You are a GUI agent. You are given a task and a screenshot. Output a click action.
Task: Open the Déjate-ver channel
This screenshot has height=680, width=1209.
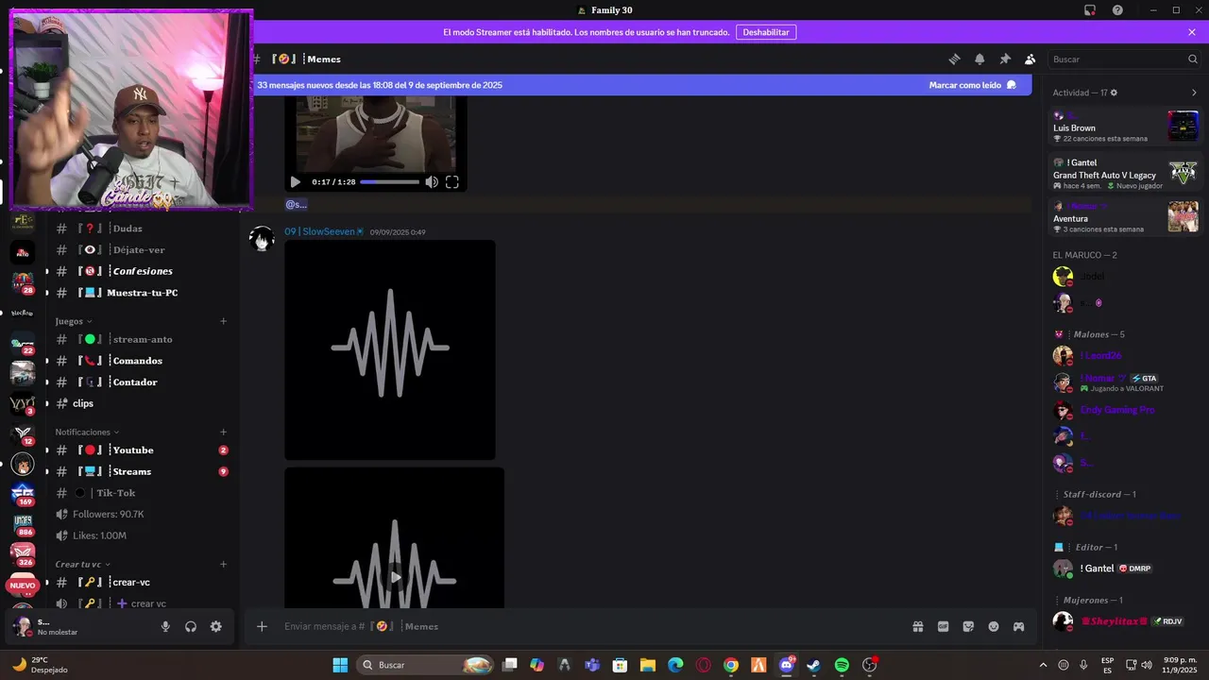pos(137,250)
